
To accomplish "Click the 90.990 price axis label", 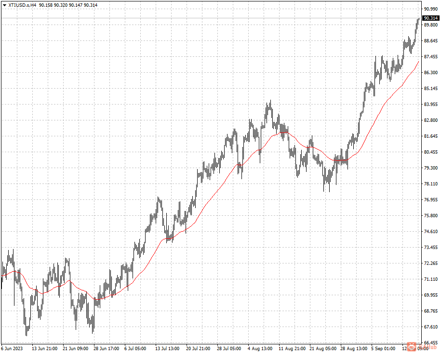I will 430,9.
